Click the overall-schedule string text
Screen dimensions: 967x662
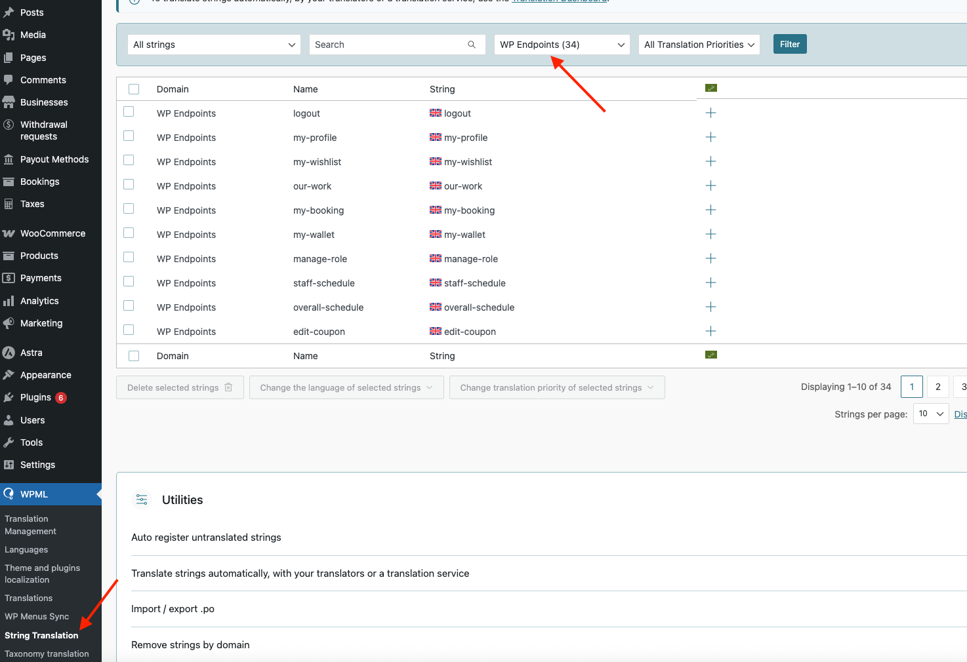tap(480, 307)
